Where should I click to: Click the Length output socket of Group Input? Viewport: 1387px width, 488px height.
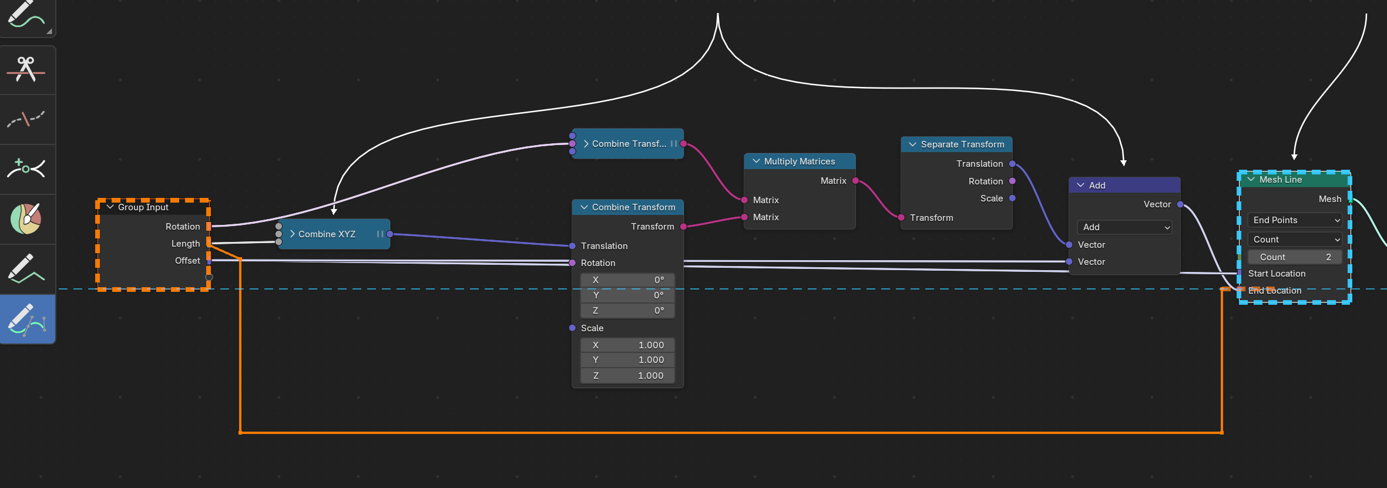(x=209, y=243)
